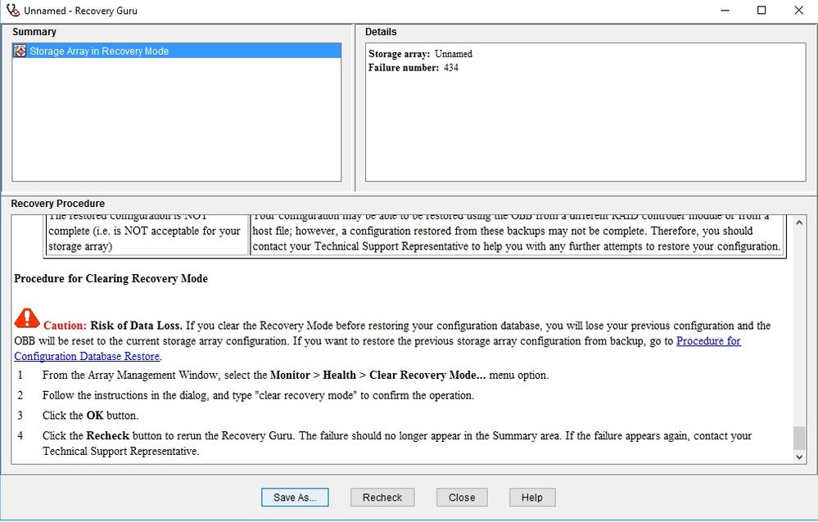Click the Storage array Unnamed label in Details
This screenshot has width=818, height=522.
coord(419,53)
